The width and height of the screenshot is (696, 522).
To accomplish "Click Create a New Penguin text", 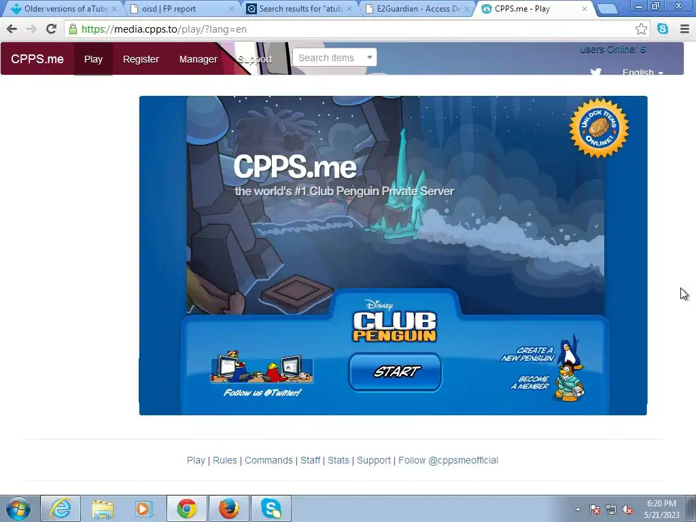I will coord(527,354).
